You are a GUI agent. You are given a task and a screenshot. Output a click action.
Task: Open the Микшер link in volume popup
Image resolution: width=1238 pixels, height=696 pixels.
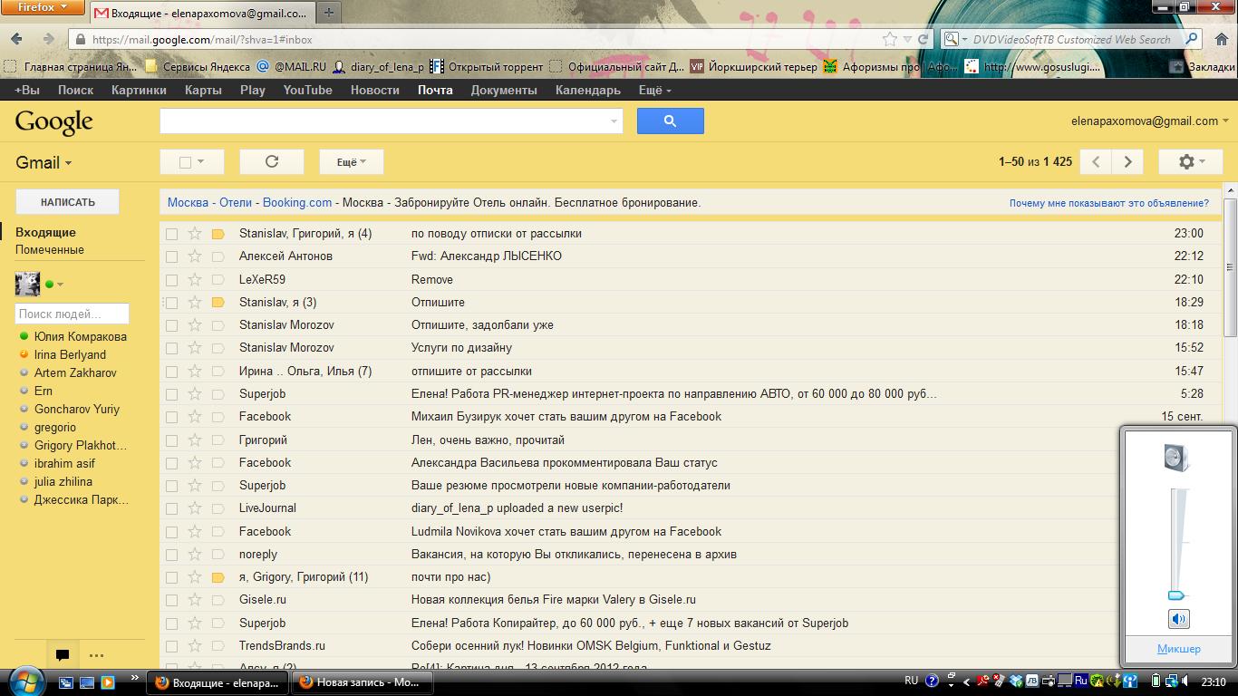click(x=1178, y=649)
